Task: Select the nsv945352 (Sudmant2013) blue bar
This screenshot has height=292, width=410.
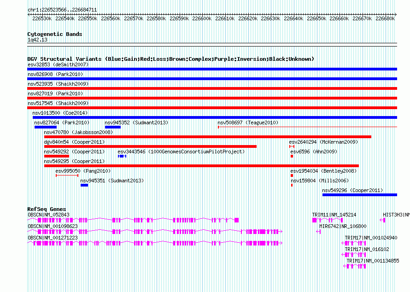Action: tap(113, 127)
